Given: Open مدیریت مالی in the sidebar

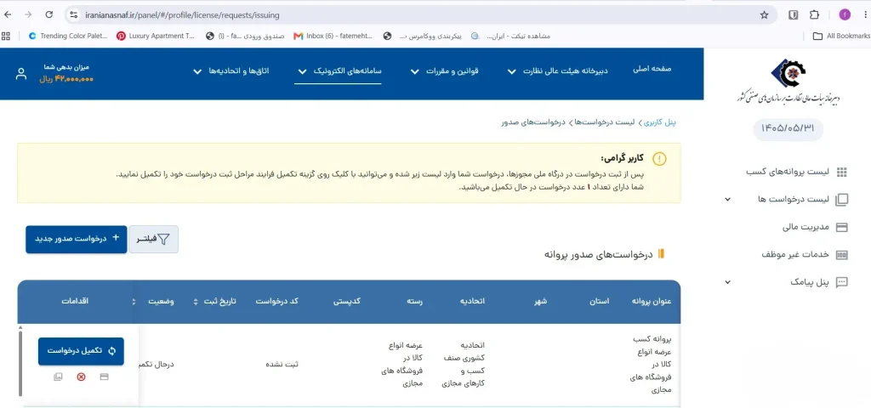Looking at the screenshot, I should coord(806,226).
